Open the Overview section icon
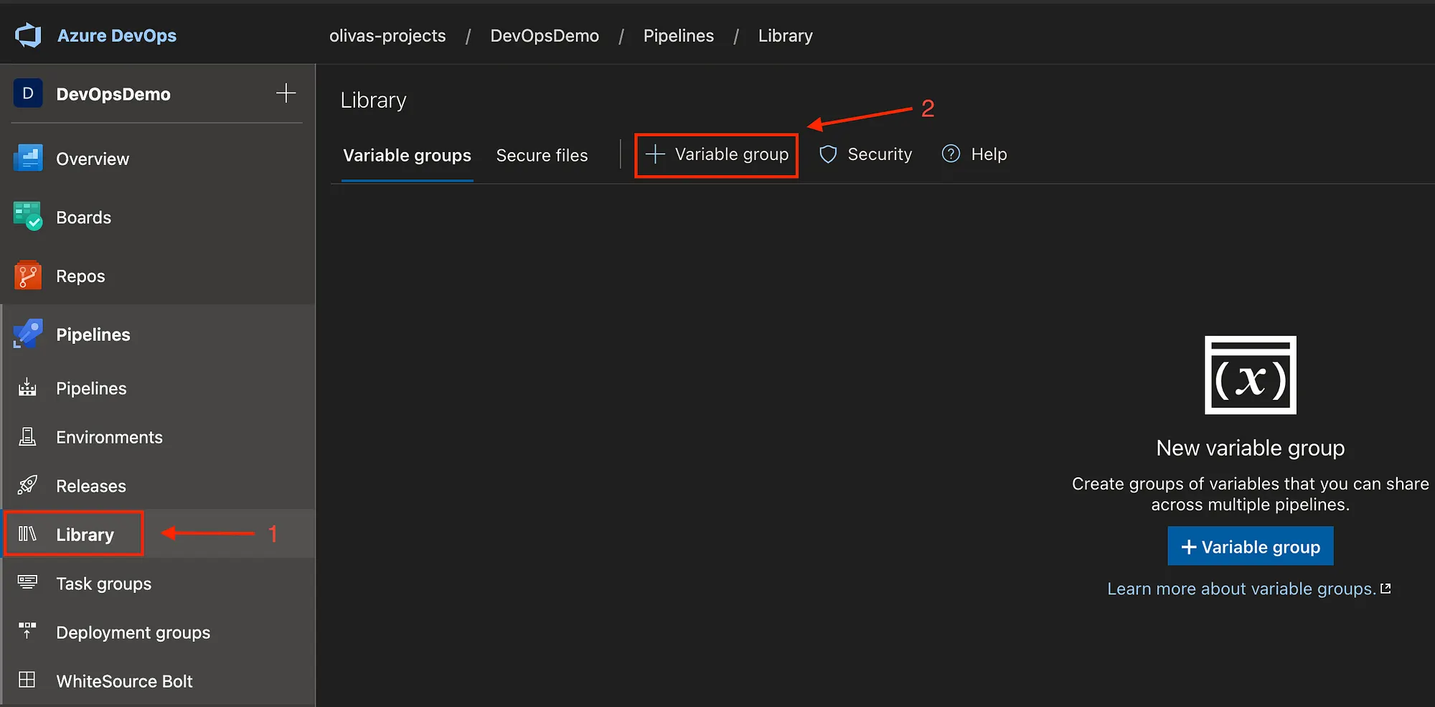 tap(28, 159)
